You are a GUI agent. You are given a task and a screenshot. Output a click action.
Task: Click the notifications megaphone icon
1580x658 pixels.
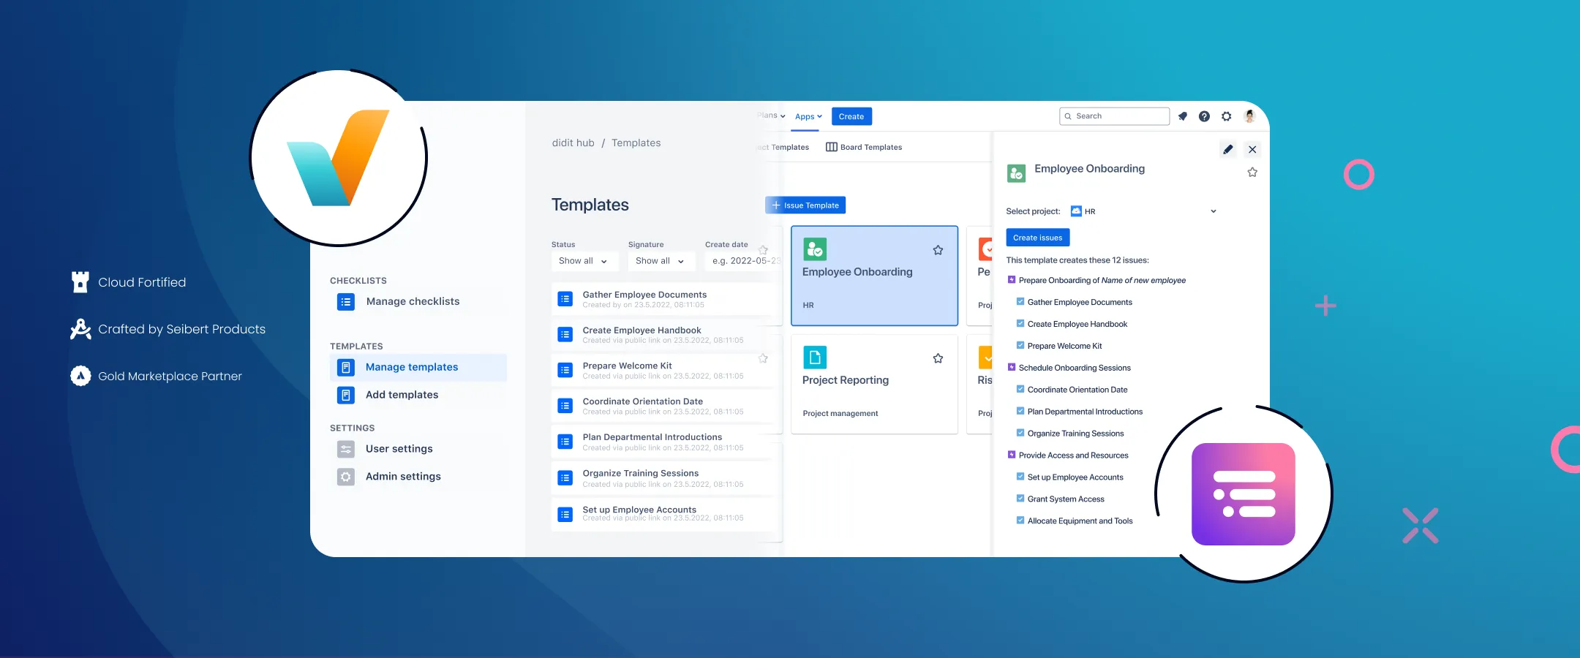click(x=1183, y=116)
